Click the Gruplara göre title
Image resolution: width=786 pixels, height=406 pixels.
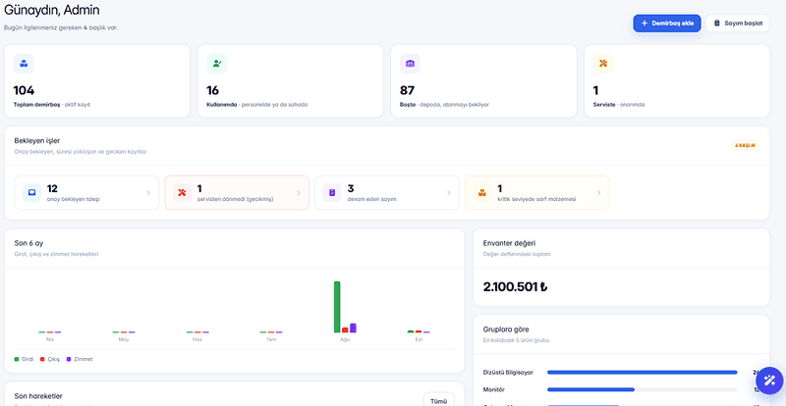(506, 330)
